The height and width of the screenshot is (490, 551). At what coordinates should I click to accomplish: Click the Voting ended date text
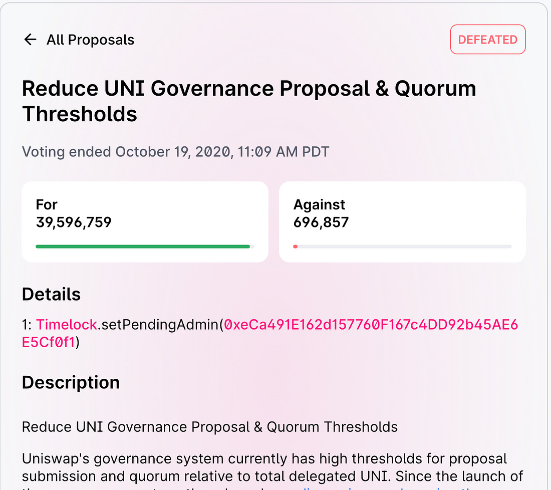pyautogui.click(x=175, y=152)
